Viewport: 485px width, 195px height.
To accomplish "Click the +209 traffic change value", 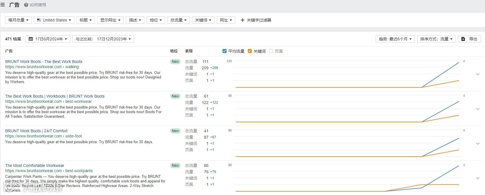I will pos(214,68).
